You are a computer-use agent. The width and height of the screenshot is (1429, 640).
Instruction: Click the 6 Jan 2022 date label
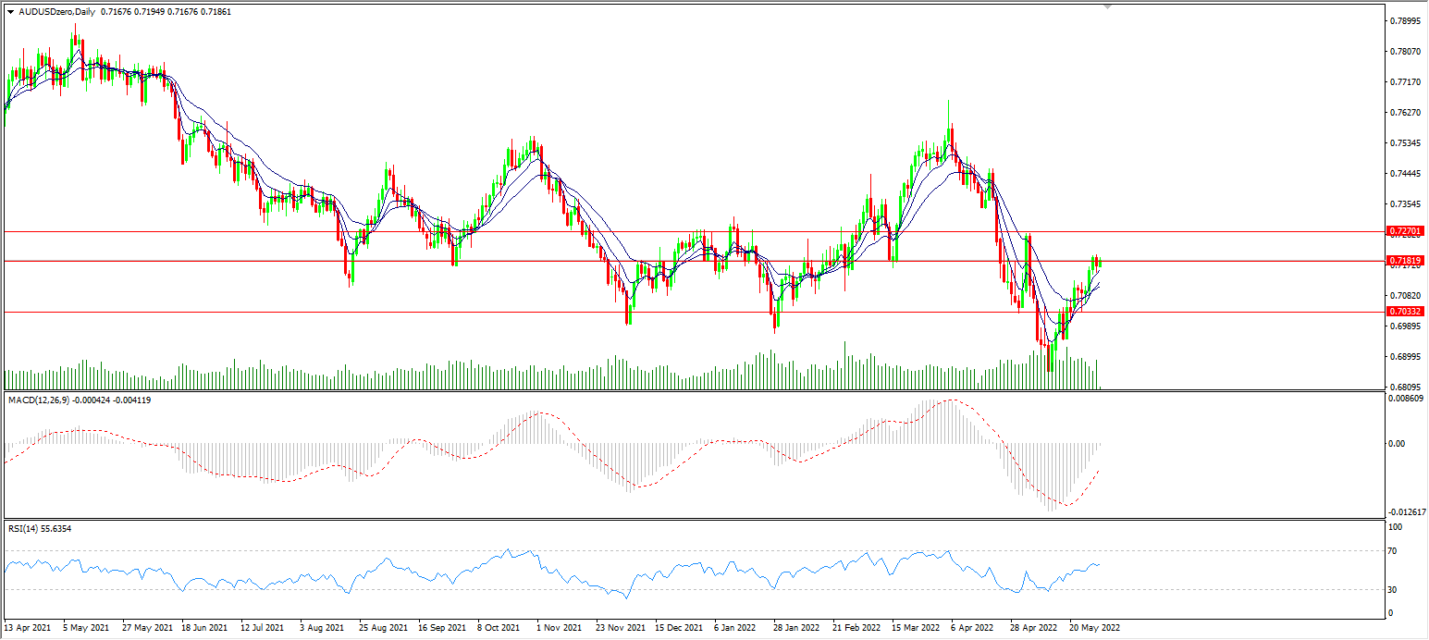[735, 627]
